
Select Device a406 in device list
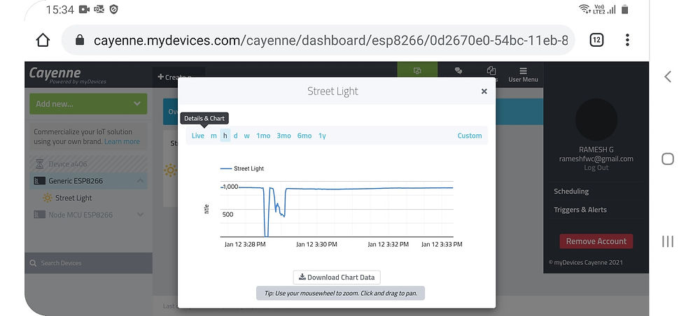point(88,164)
